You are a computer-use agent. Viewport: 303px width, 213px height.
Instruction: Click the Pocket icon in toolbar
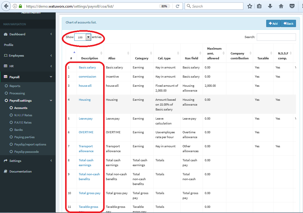292,6
